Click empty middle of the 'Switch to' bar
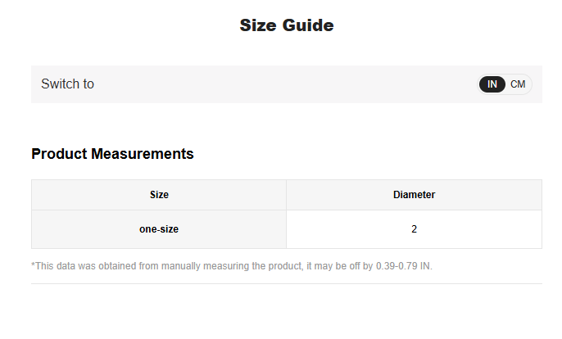The height and width of the screenshot is (339, 562). click(286, 84)
